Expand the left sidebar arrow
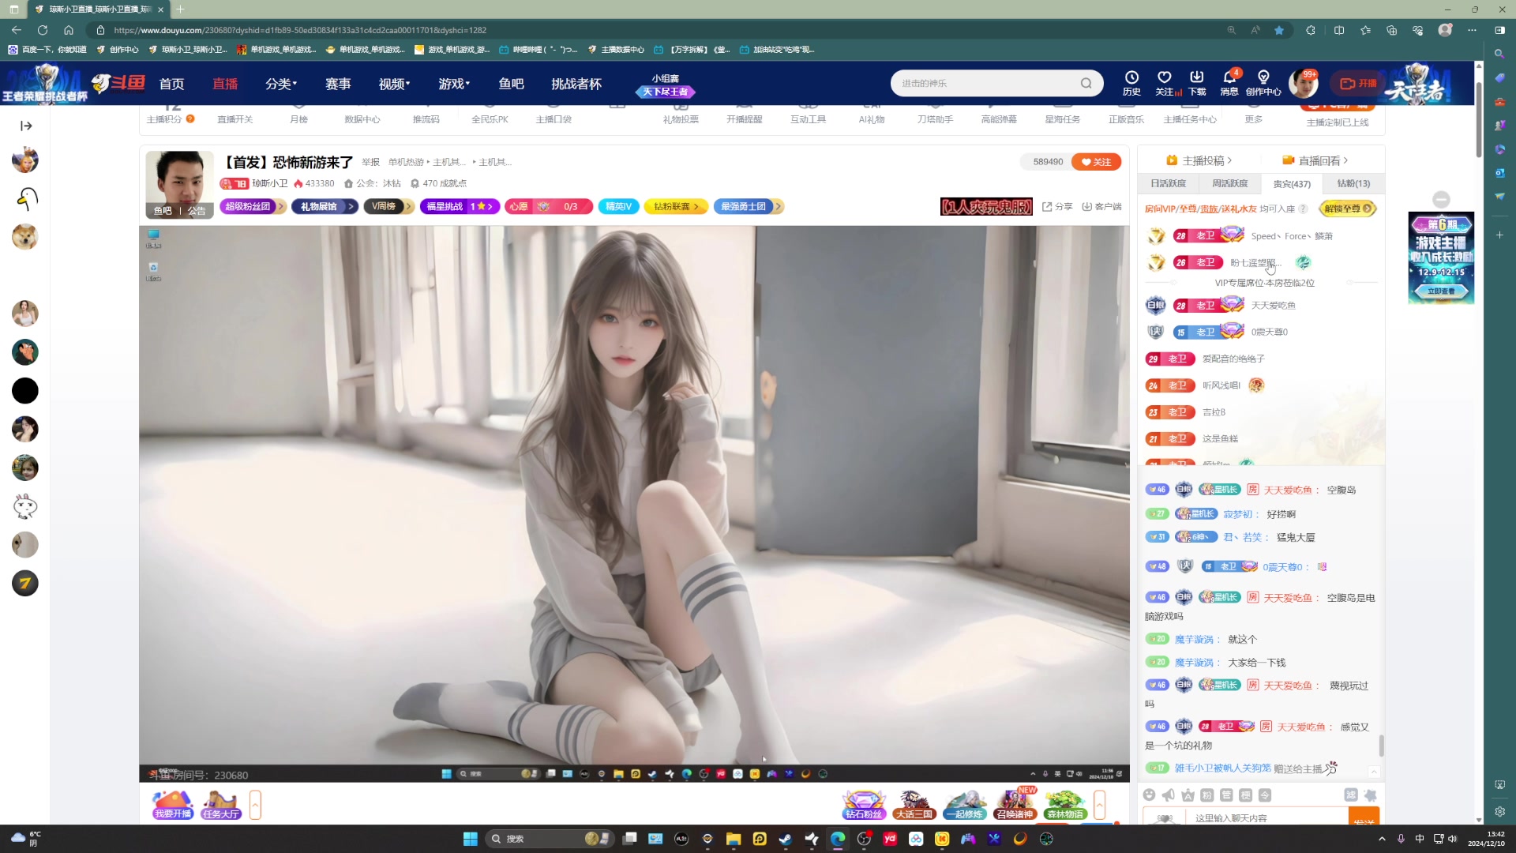 25,126
